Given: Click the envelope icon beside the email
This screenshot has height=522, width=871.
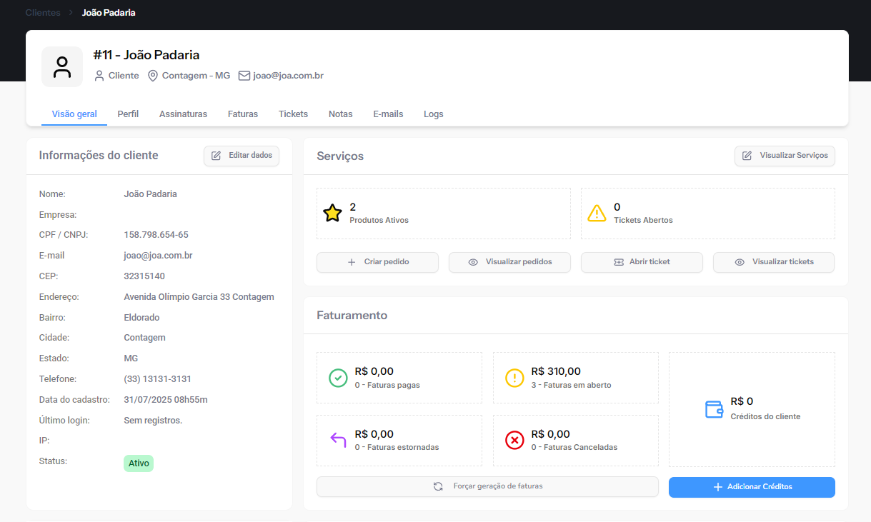Looking at the screenshot, I should 244,76.
